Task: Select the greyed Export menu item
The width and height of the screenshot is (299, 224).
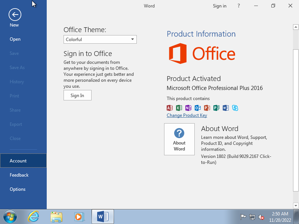Action: [x=23, y=124]
